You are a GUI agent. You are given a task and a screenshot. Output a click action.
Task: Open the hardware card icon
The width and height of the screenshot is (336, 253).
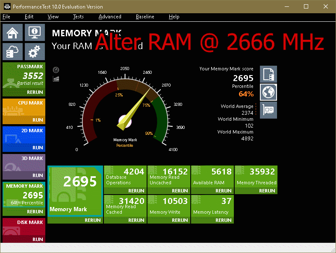[268, 110]
